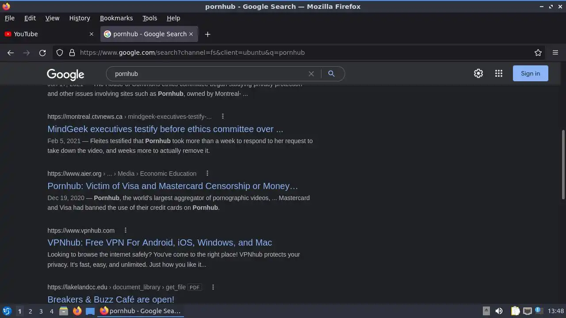
Task: Open options for the aier.org result
Action: tap(207, 174)
